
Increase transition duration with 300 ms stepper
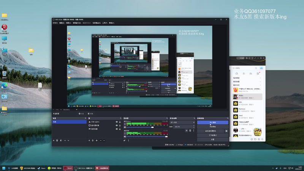click(194, 126)
